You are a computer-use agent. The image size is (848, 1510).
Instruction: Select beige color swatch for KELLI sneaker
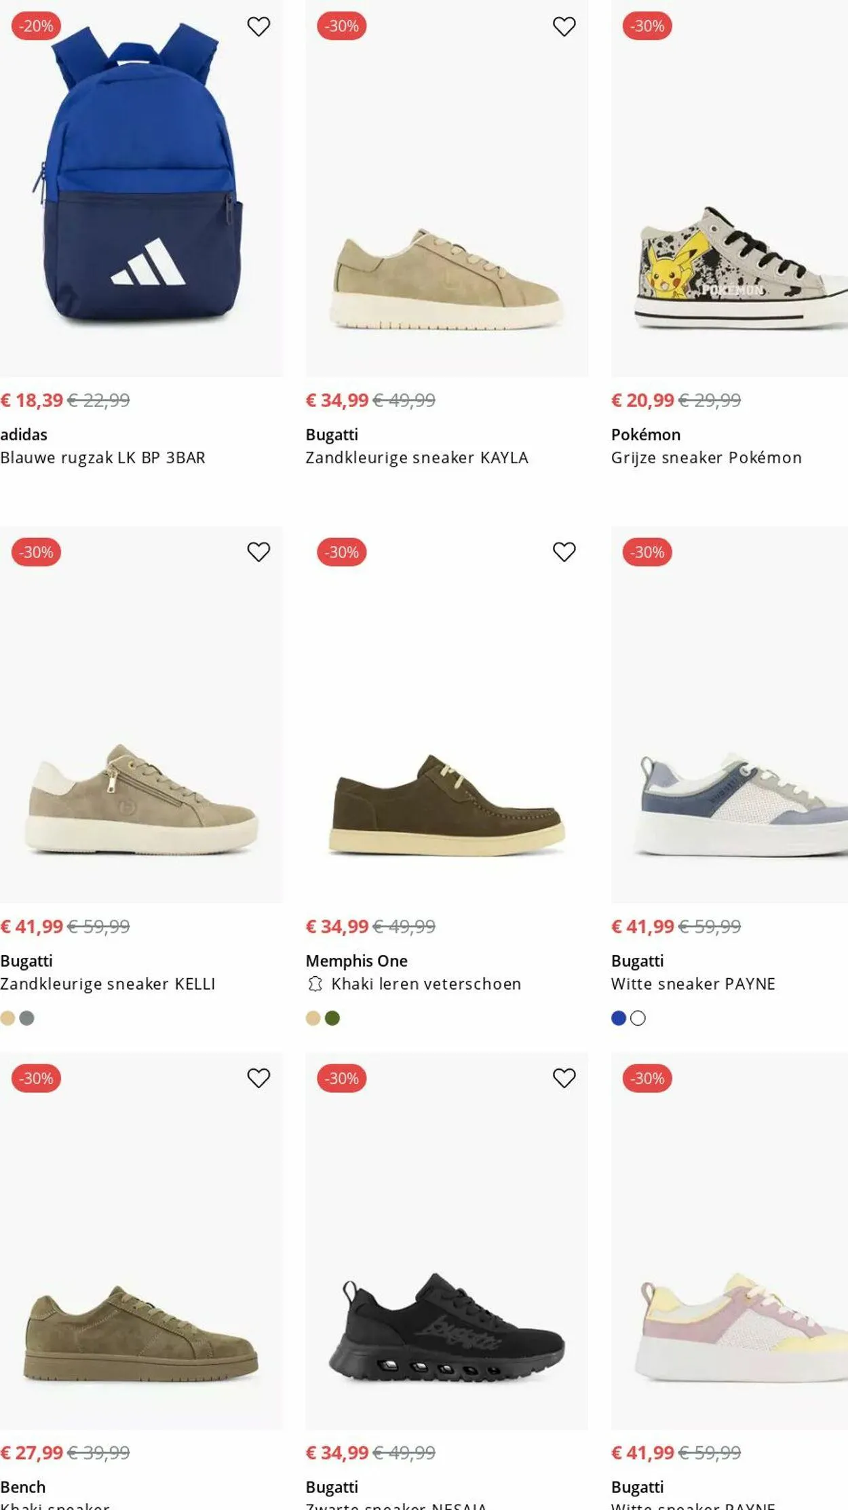click(7, 1018)
